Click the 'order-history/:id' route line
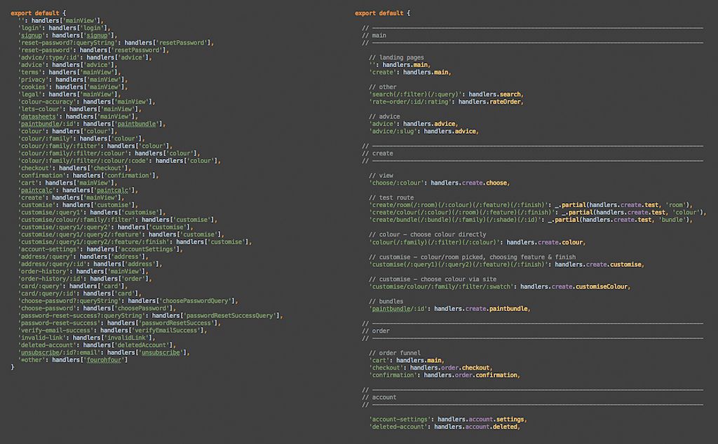The height and width of the screenshot is (444, 718). pyautogui.click(x=85, y=279)
